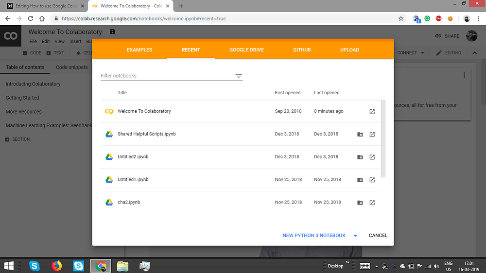Open Untitled1.ipynb in new tab icon

(x=372, y=180)
